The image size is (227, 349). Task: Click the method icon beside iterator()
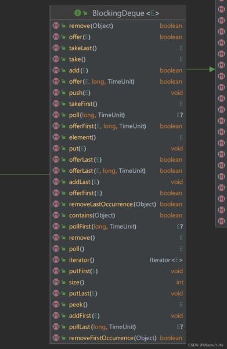[56, 260]
